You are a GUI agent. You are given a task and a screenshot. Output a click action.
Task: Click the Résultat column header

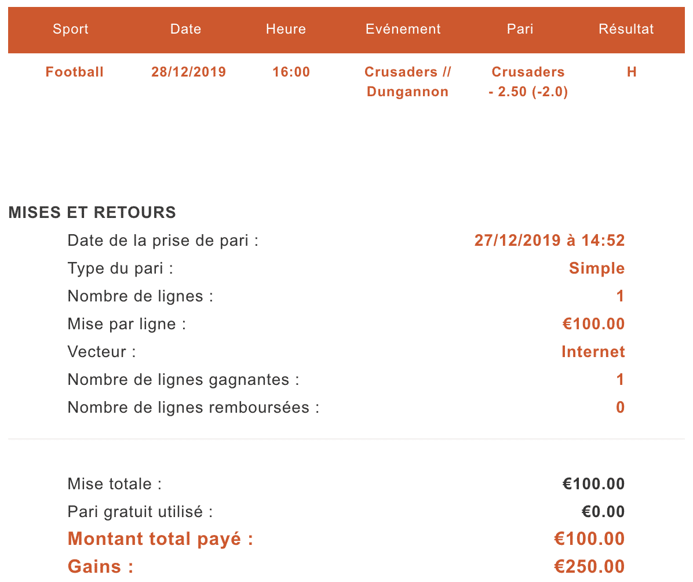pyautogui.click(x=626, y=29)
